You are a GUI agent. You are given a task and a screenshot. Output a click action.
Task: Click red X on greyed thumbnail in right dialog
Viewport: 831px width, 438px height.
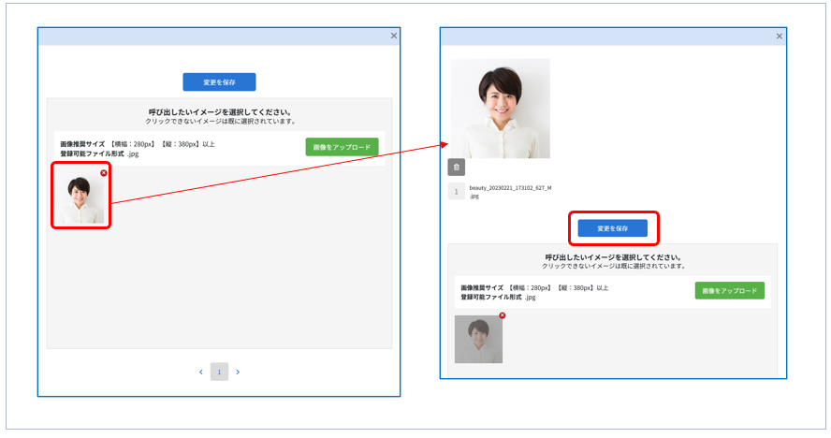[503, 315]
